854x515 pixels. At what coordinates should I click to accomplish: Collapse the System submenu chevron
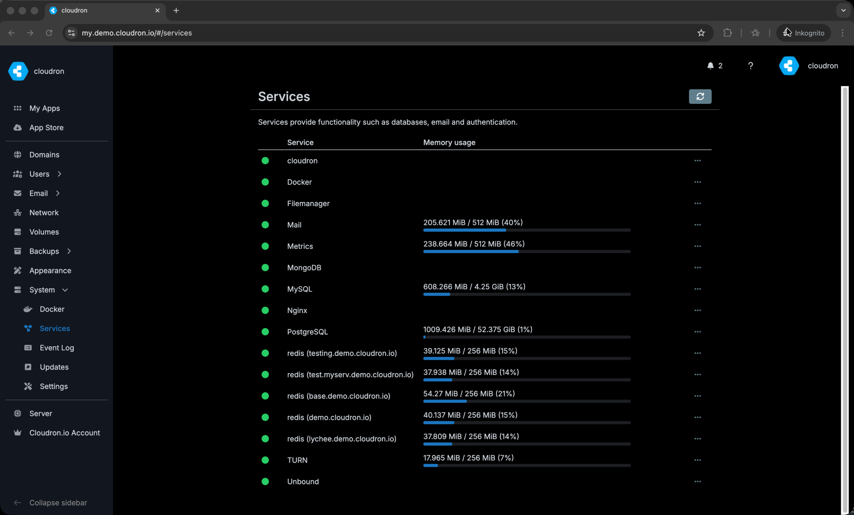coord(65,290)
